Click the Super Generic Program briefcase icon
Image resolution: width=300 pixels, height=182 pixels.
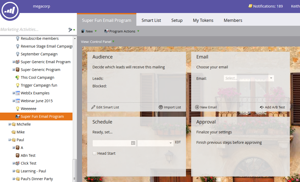(x=18, y=70)
